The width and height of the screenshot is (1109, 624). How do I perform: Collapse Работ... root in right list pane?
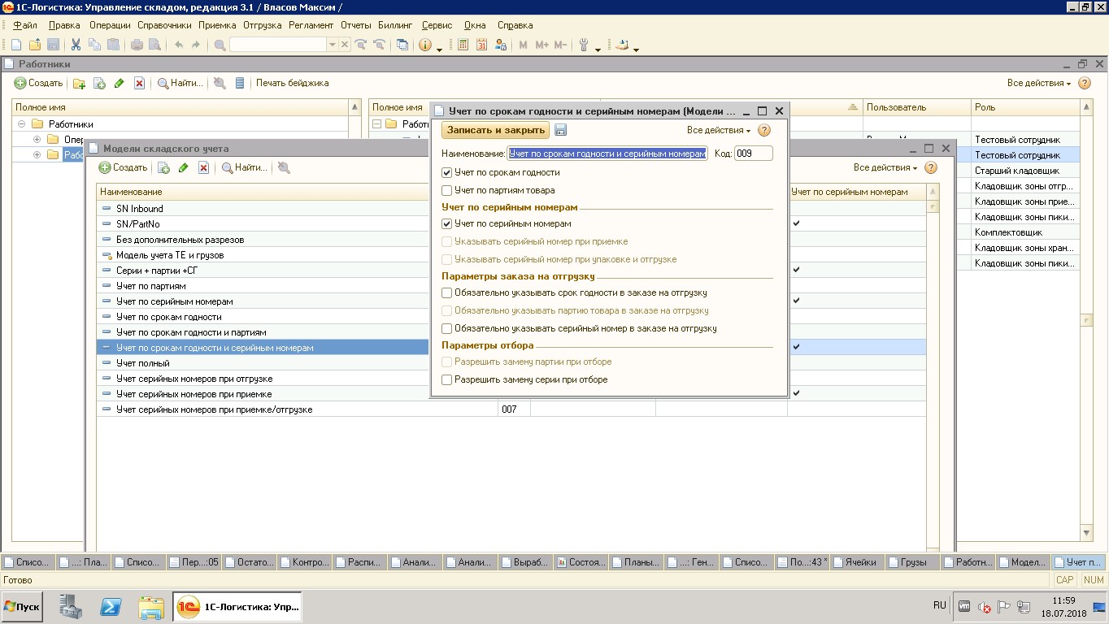pos(376,124)
